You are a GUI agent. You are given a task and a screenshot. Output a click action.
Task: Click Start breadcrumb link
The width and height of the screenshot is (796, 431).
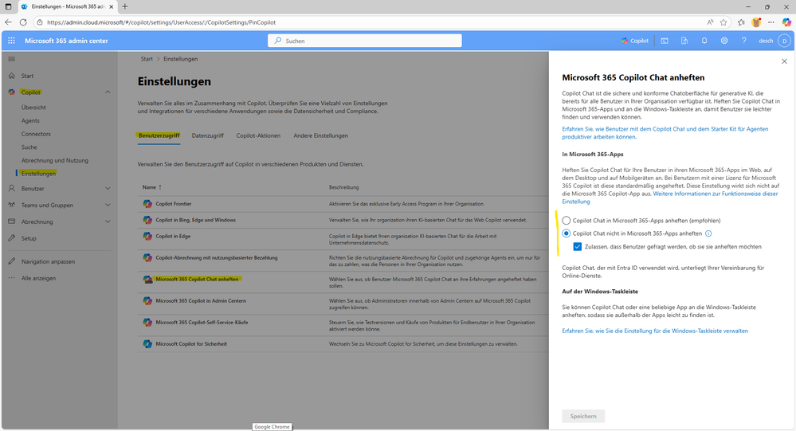[x=147, y=59]
